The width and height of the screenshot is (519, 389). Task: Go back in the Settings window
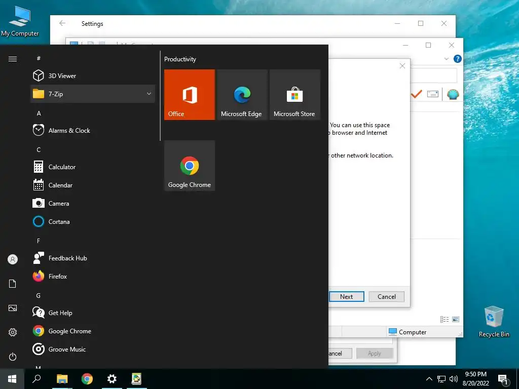[x=62, y=23]
